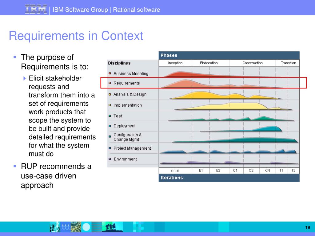The height and width of the screenshot is (236, 315).
Task: Click the 'Iterations' footer heading
Action: coord(172,178)
